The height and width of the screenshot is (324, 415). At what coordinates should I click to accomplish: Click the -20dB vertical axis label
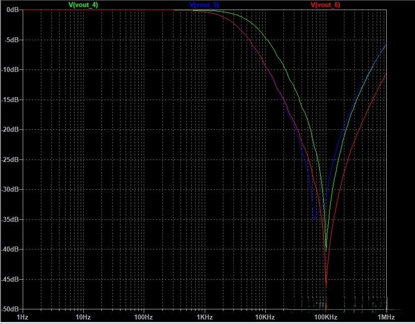pyautogui.click(x=10, y=130)
